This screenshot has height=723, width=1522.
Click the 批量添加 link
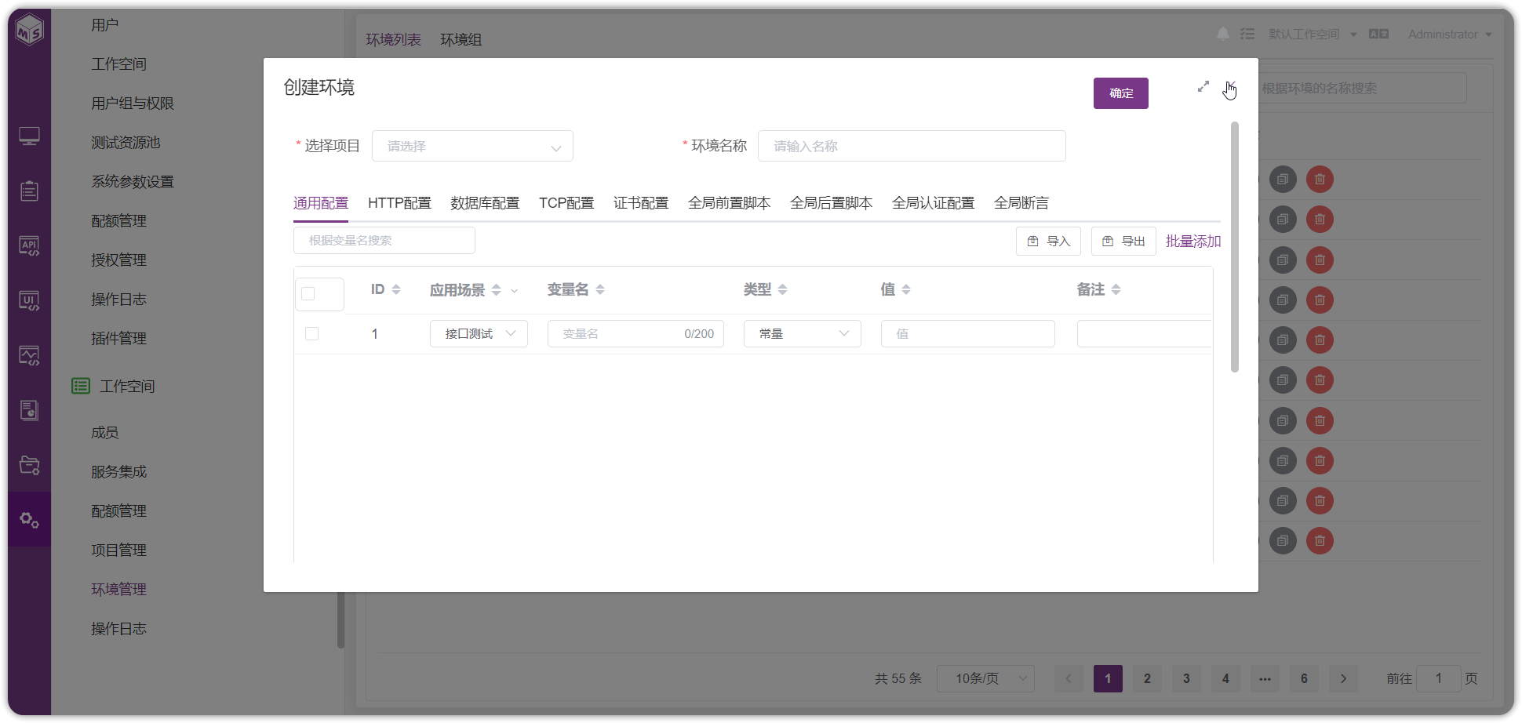1193,241
